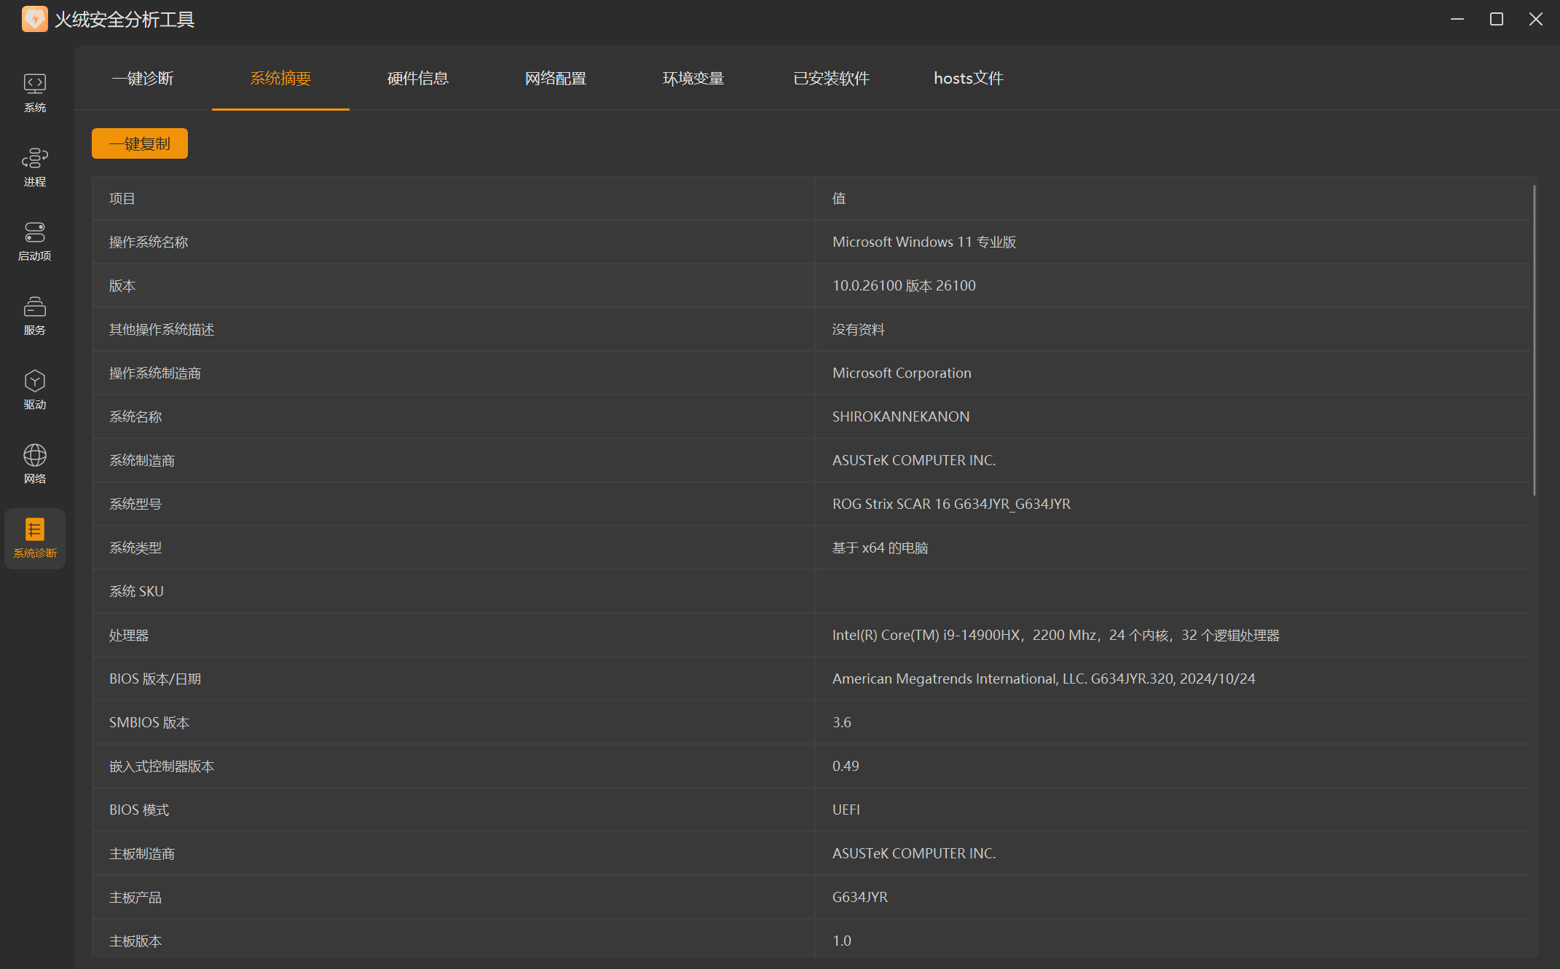Open the 系统 sidebar section
Viewport: 1560px width, 969px height.
34,93
